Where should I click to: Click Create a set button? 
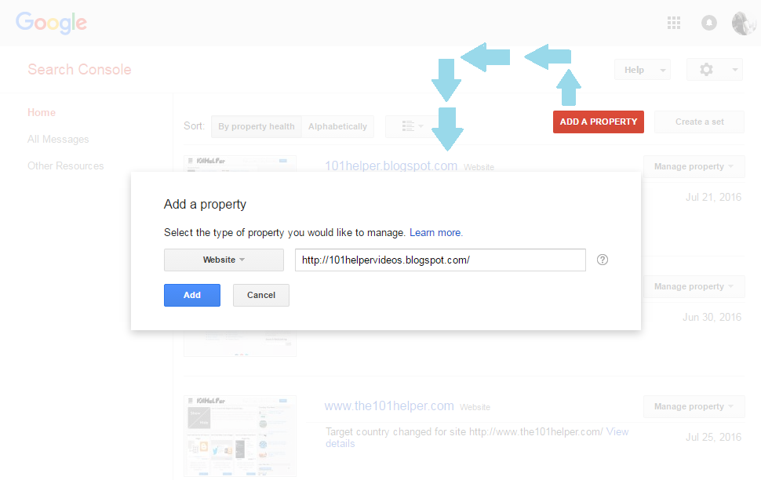coord(699,122)
